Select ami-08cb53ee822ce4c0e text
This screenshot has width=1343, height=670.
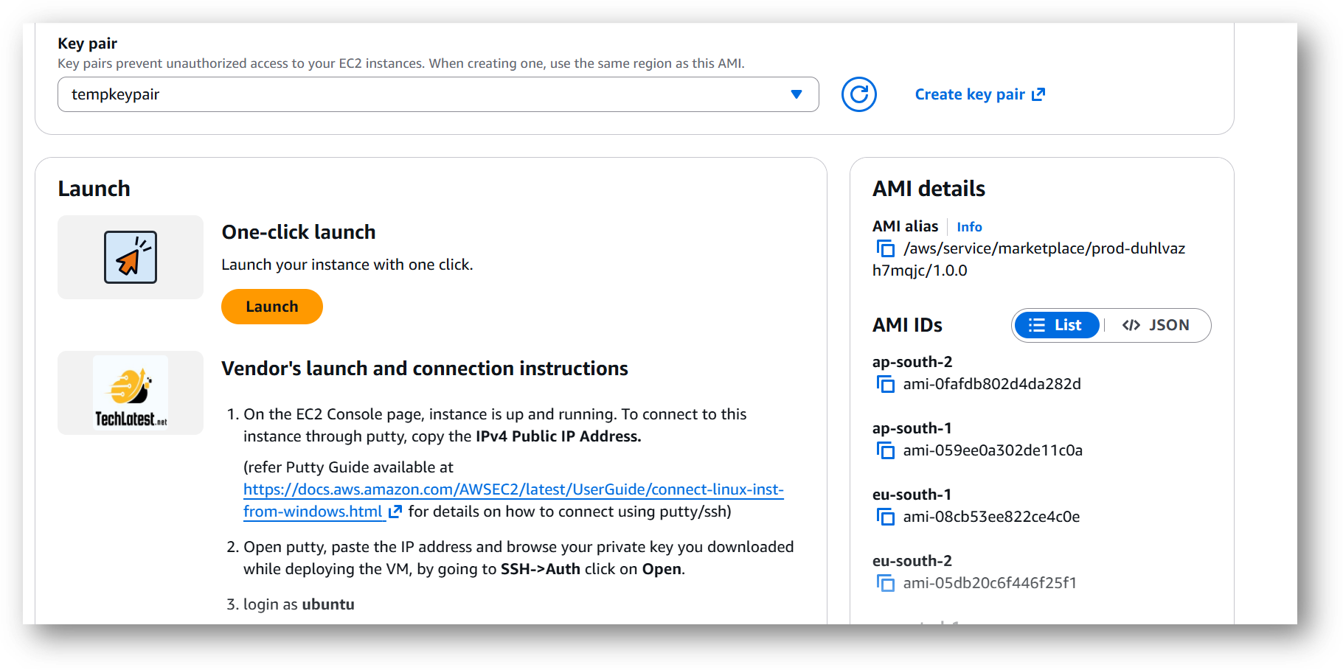click(x=991, y=517)
